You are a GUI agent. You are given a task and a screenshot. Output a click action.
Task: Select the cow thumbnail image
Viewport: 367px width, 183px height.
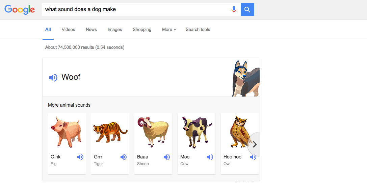point(196,132)
